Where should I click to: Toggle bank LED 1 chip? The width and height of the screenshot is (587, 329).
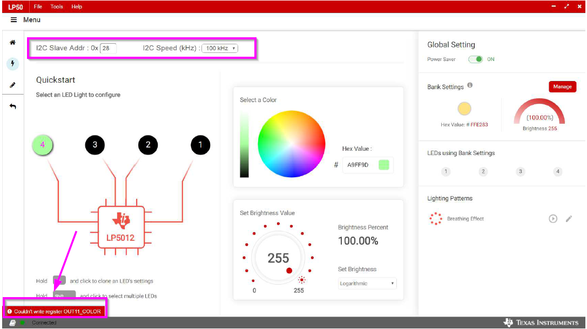point(446,172)
